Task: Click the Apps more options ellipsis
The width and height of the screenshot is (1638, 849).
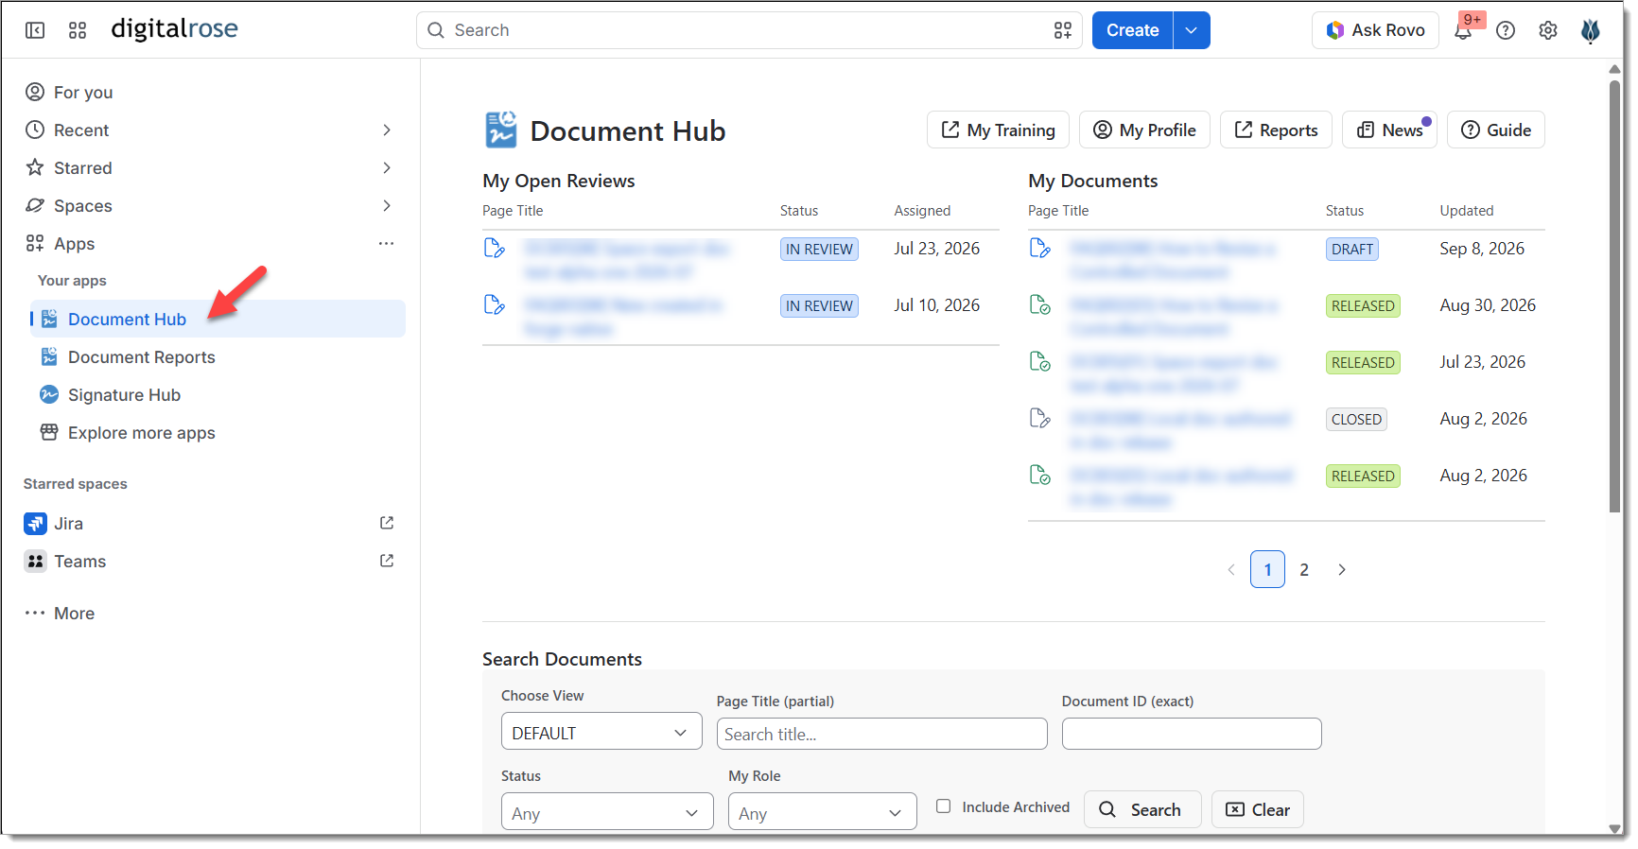Action: click(x=387, y=243)
